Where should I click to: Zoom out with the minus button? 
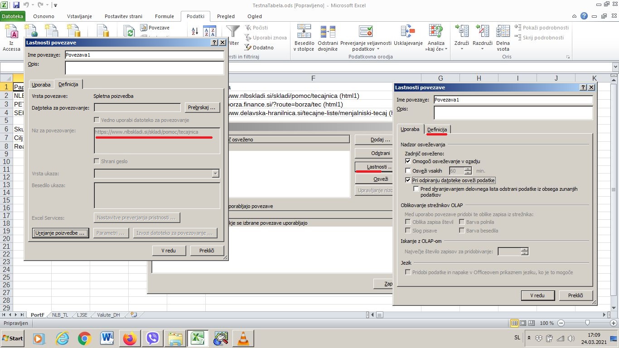[561, 323]
